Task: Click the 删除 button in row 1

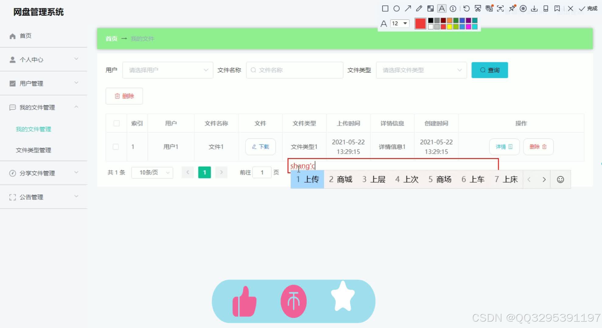Action: pyautogui.click(x=538, y=147)
